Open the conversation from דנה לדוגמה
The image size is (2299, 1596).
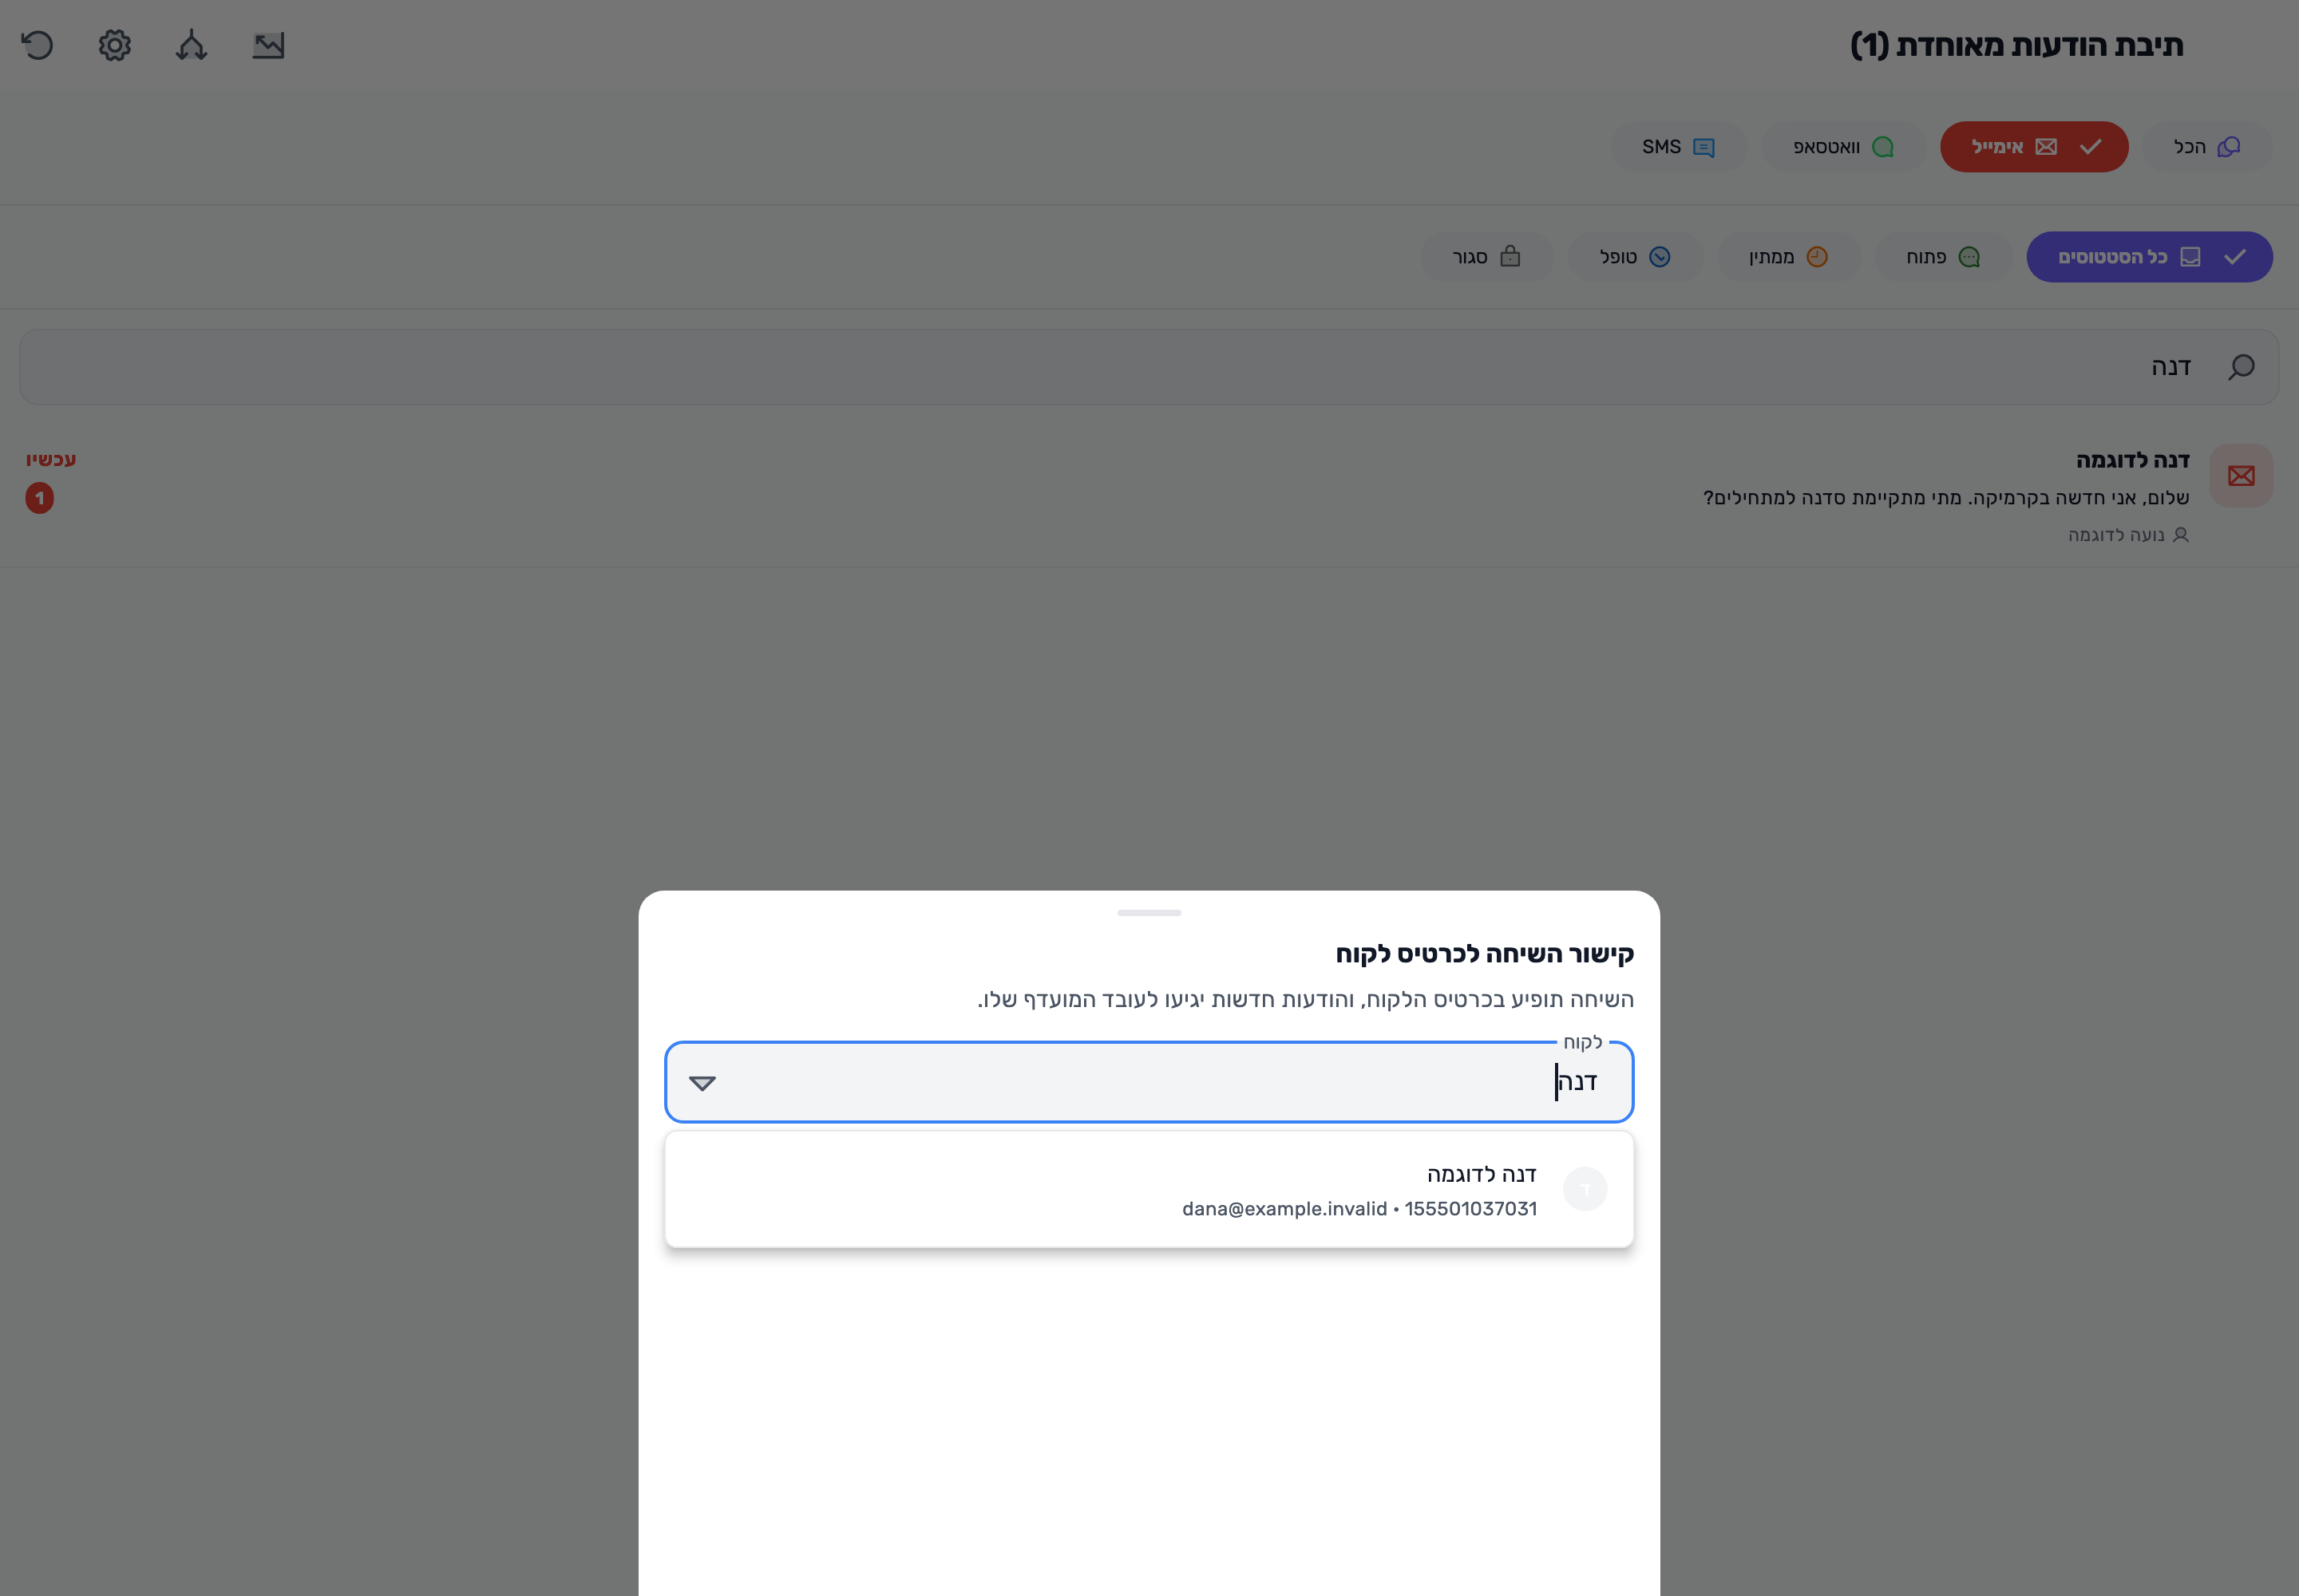[1149, 496]
